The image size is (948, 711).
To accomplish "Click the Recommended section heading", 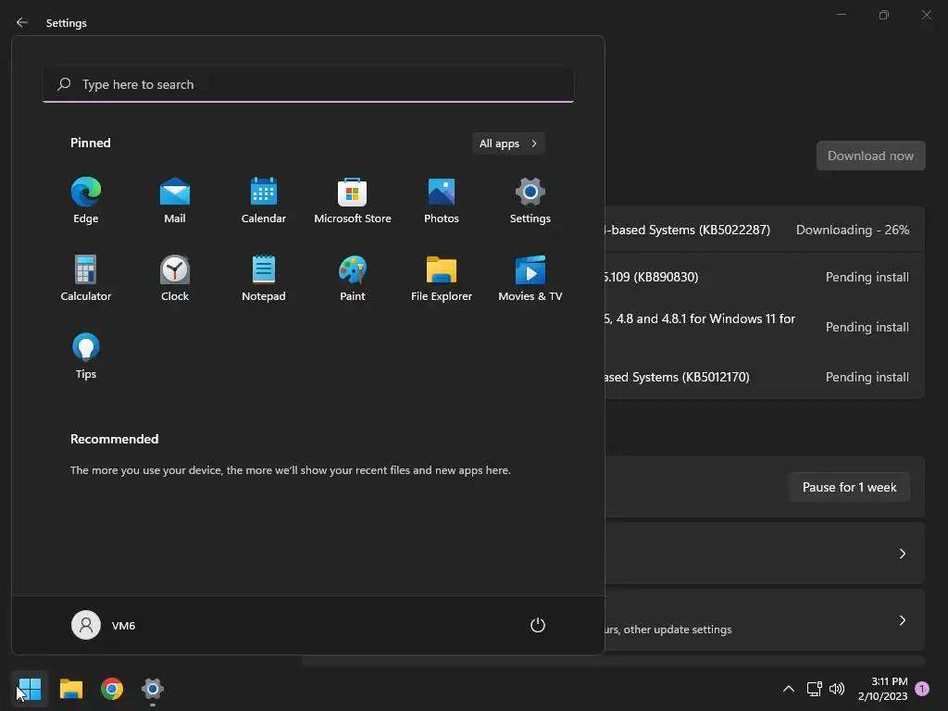I will tap(114, 439).
